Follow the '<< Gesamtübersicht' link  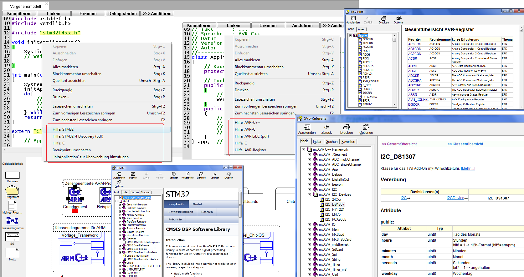[x=399, y=144]
